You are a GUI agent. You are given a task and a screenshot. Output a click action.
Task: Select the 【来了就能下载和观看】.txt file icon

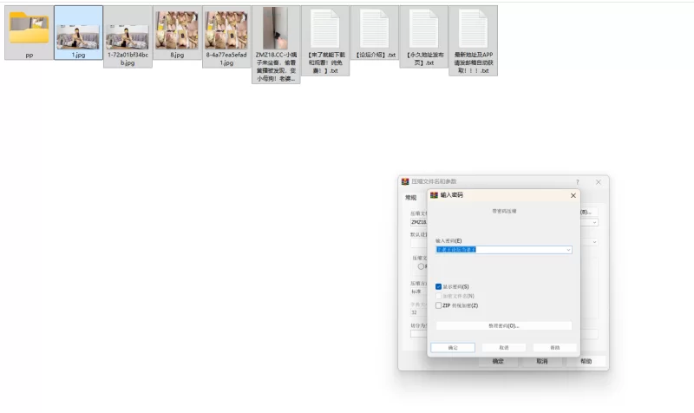324,29
